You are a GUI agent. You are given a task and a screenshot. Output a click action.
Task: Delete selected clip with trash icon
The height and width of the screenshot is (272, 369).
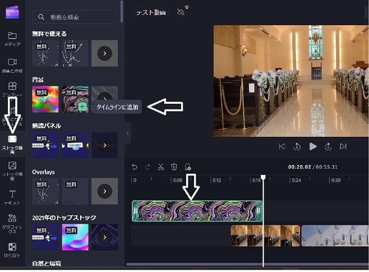[x=174, y=167]
